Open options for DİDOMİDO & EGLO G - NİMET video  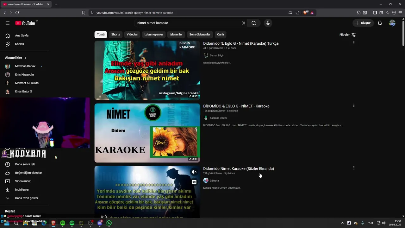coord(354,105)
